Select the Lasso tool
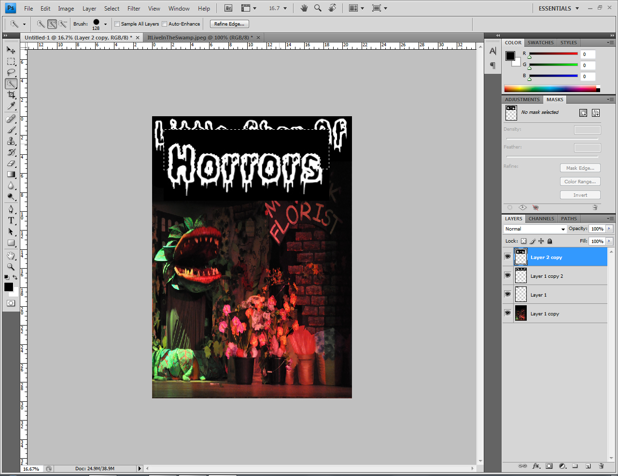This screenshot has width=618, height=476. tap(11, 72)
